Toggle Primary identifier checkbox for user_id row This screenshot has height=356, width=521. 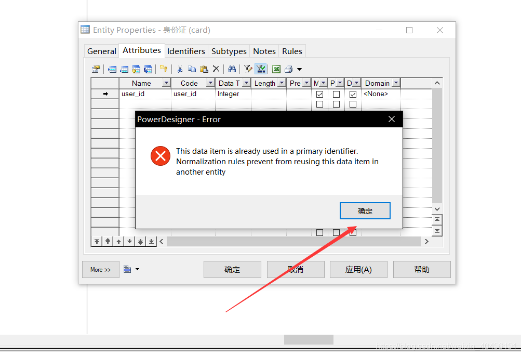(x=336, y=94)
